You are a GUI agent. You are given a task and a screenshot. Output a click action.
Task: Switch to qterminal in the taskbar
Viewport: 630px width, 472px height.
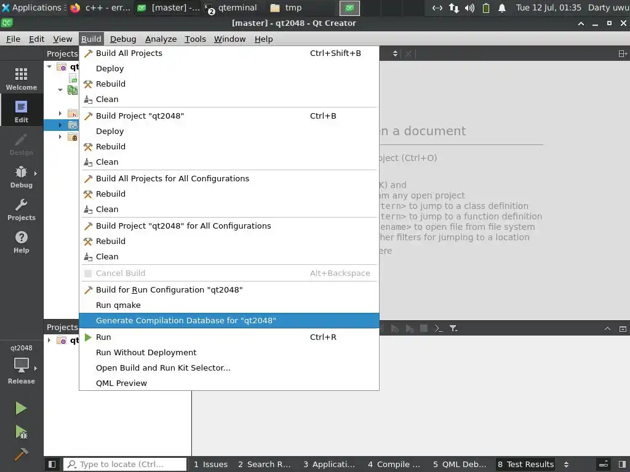[x=231, y=7]
